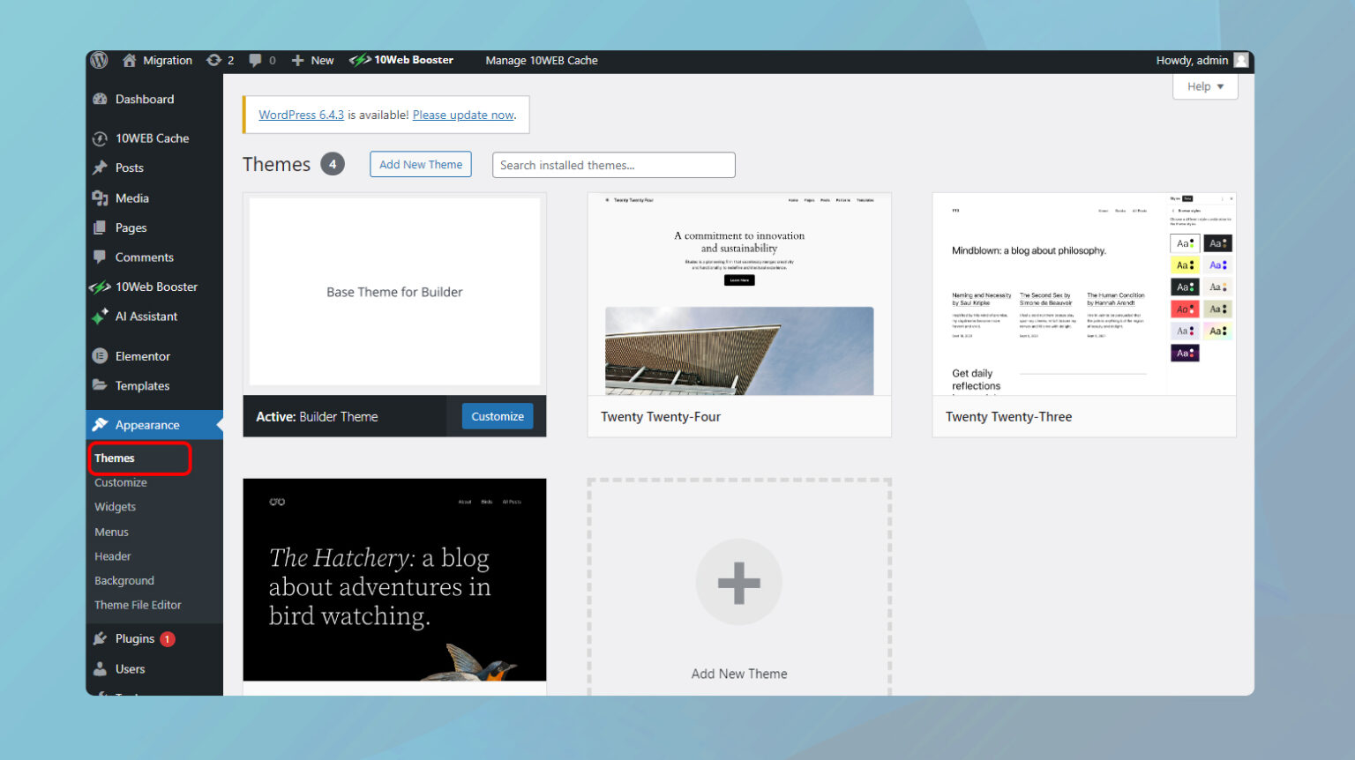
Task: Click the Plugins icon with the notification badge
Action: (x=100, y=637)
